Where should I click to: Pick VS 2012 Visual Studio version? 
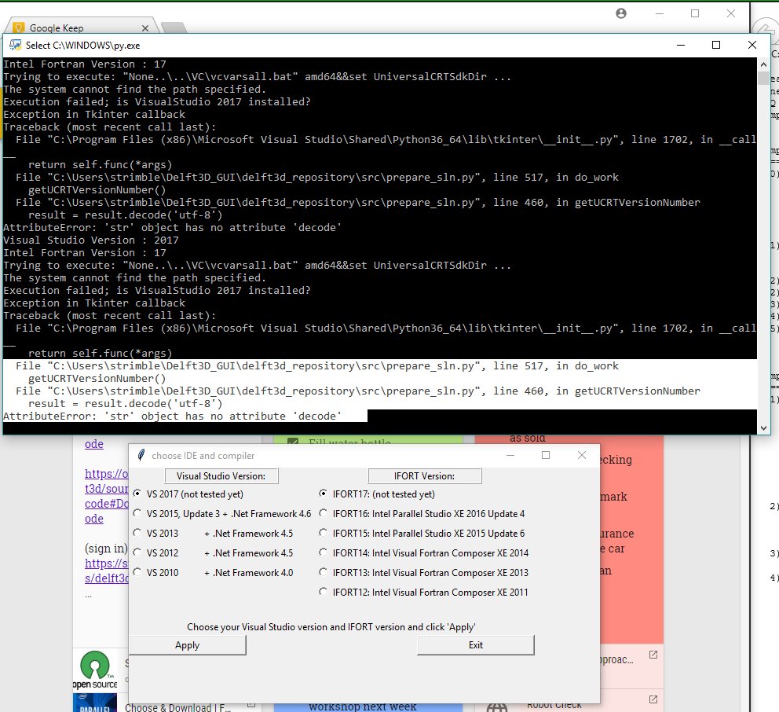pyautogui.click(x=137, y=552)
